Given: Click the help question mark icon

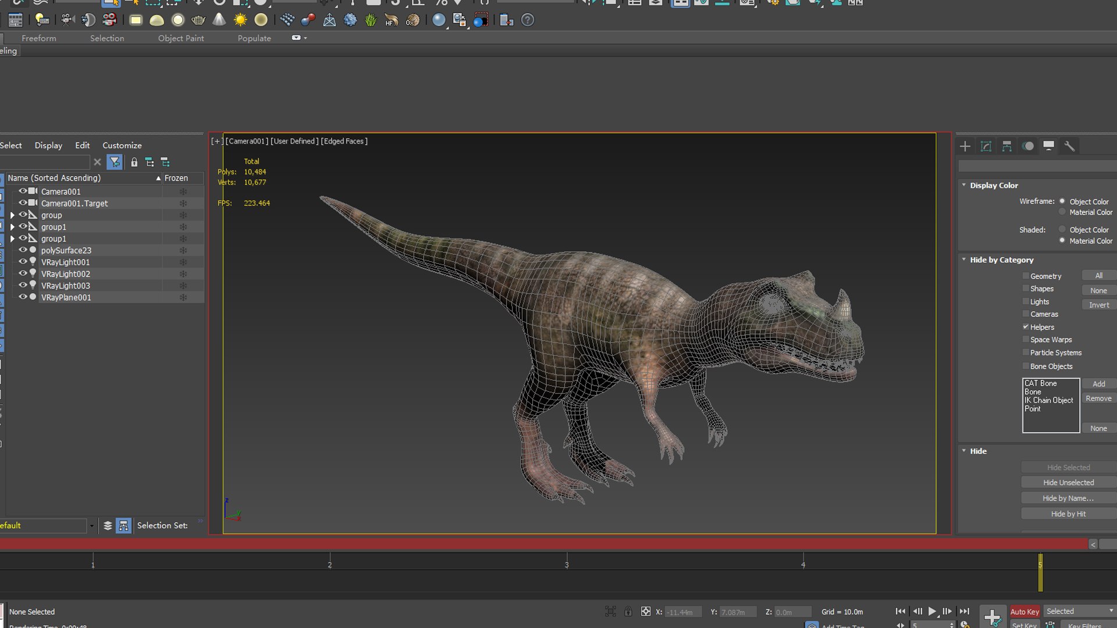Looking at the screenshot, I should pyautogui.click(x=528, y=20).
